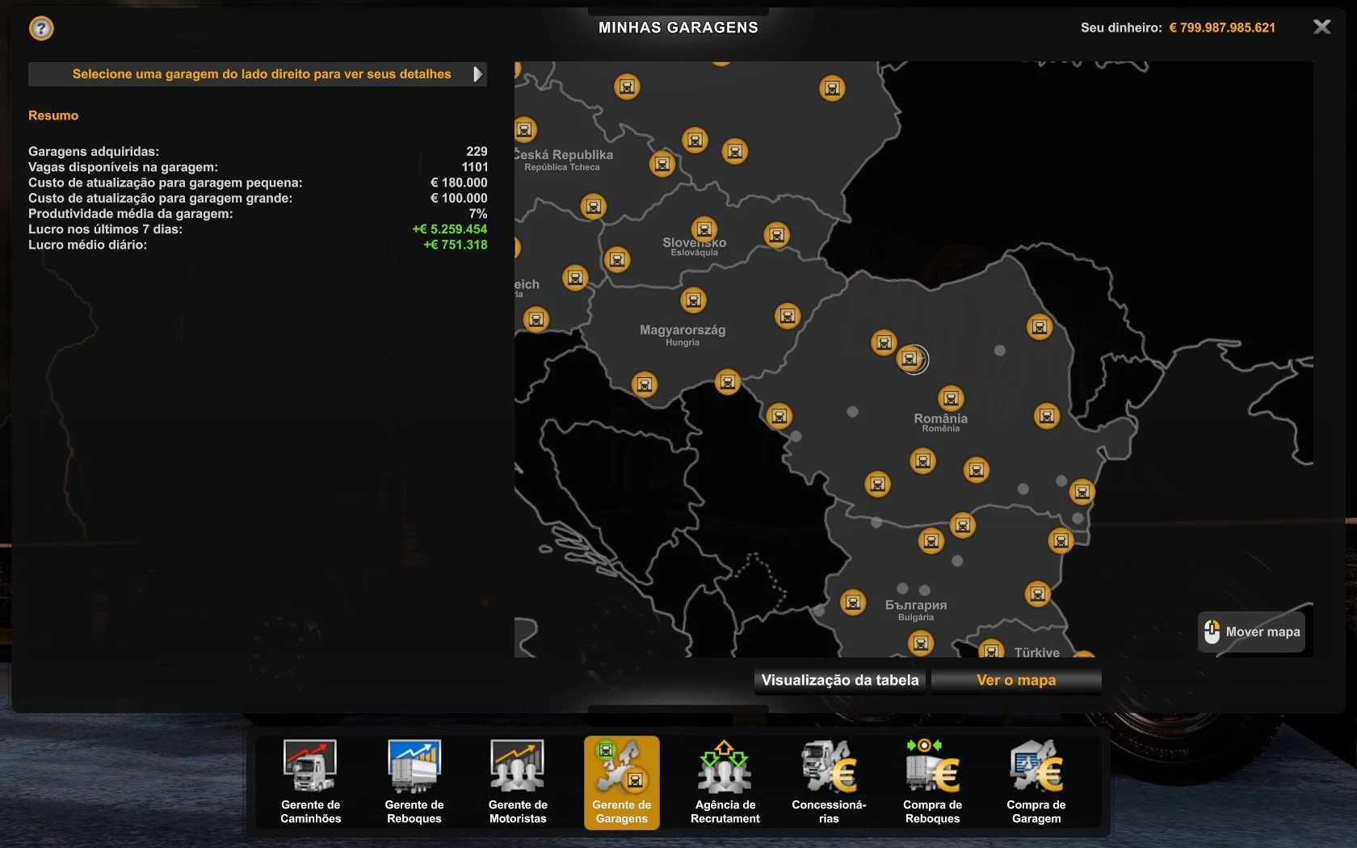Click the garage marker above Magyarország label
1357x848 pixels.
coord(693,300)
